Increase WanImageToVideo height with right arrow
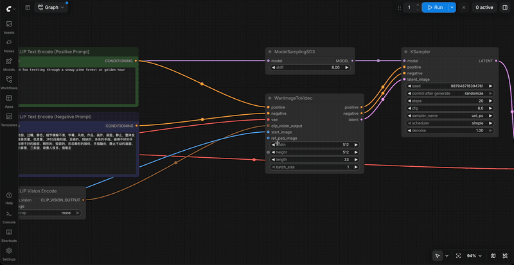 (356, 152)
